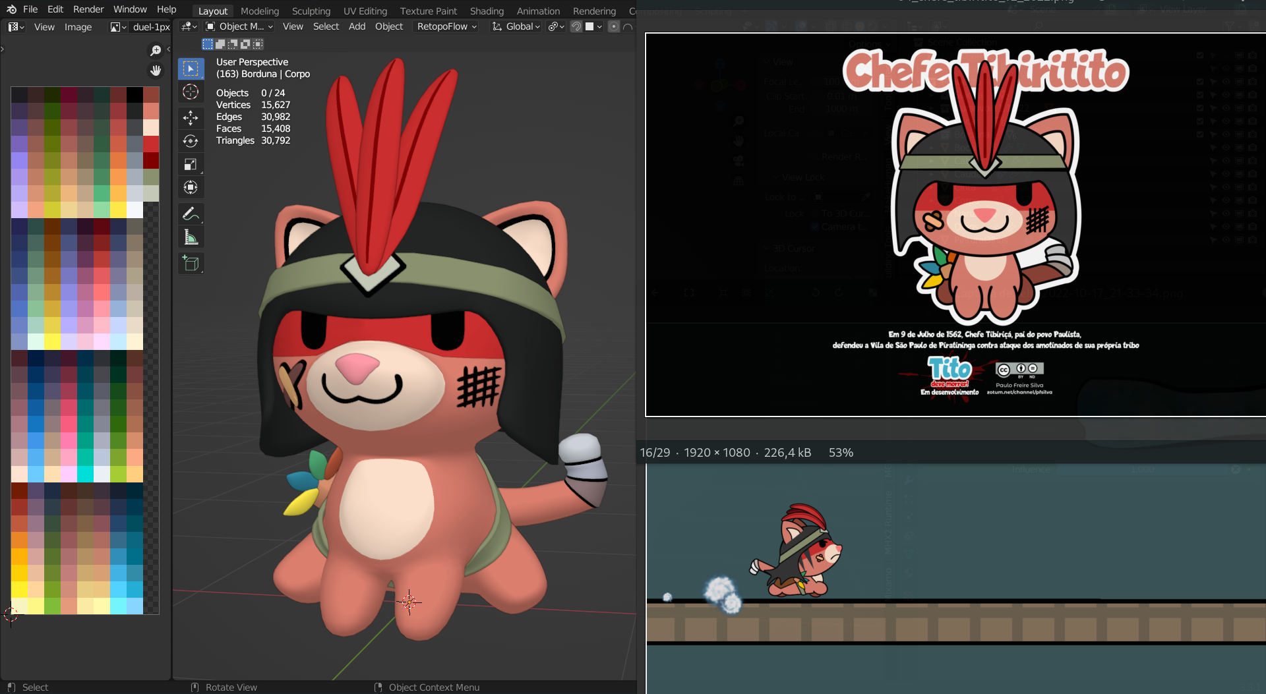Toggle proportional editing in viewport header
1266x694 pixels.
tap(614, 26)
